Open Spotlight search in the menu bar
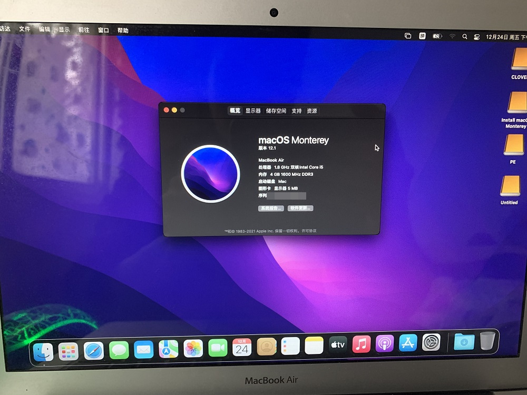 [464, 37]
